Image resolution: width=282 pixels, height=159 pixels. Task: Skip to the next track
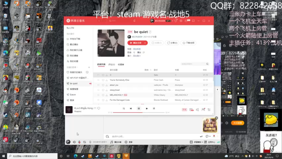tap(147, 108)
